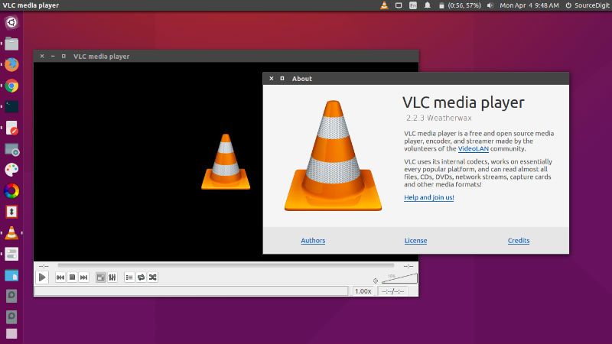Open the second disk drive dock icon
Screen dimensions: 612x344
[11, 316]
